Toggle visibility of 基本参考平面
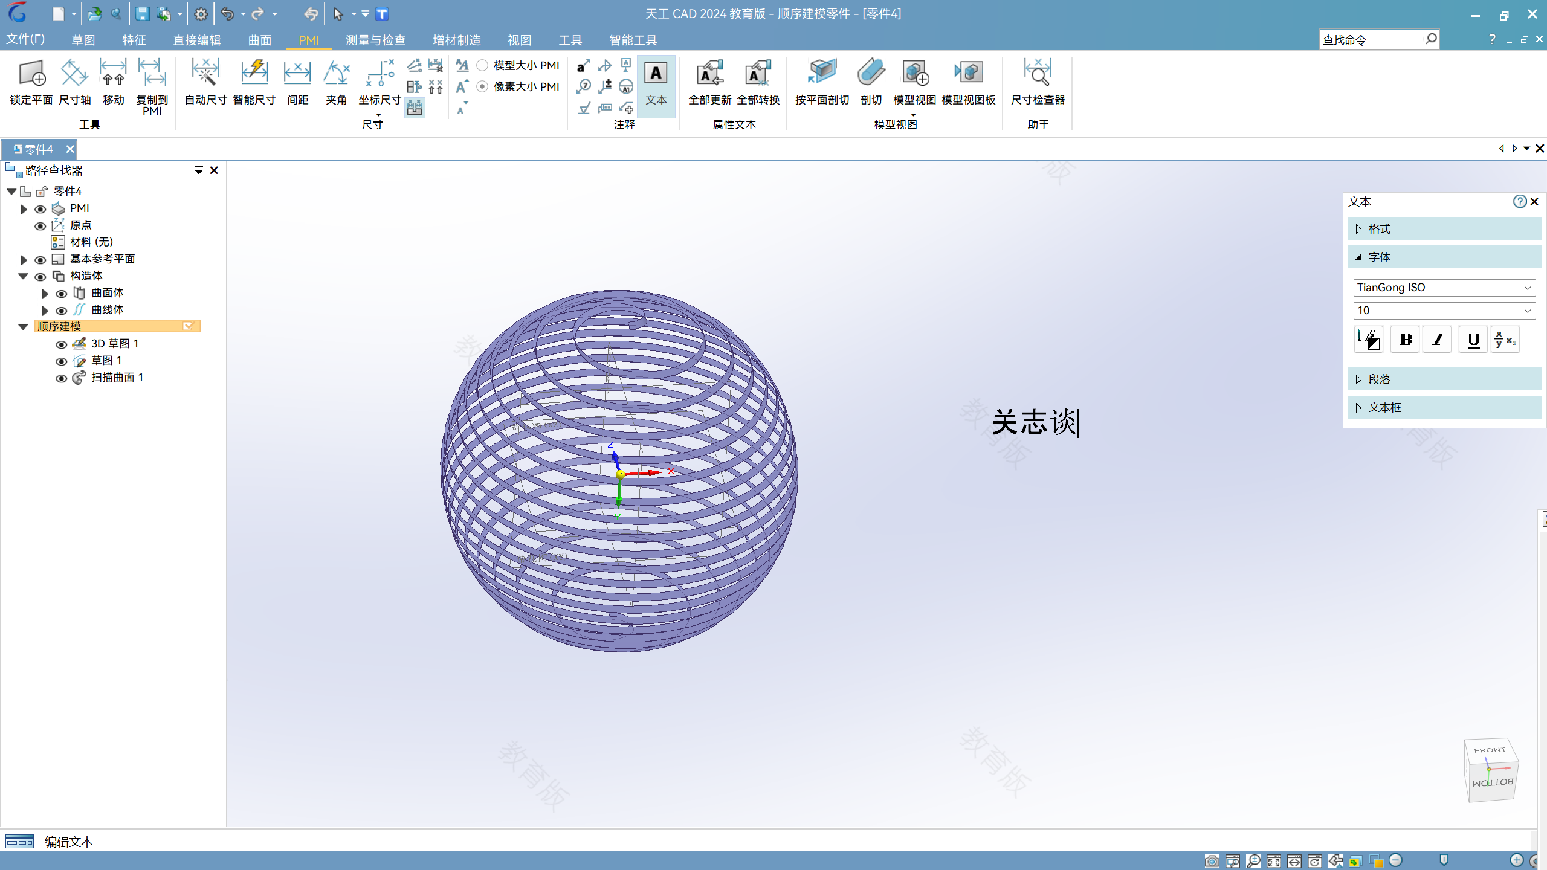Image resolution: width=1547 pixels, height=870 pixels. tap(40, 260)
